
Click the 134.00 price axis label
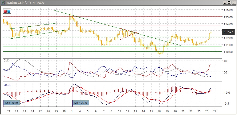(228, 24)
